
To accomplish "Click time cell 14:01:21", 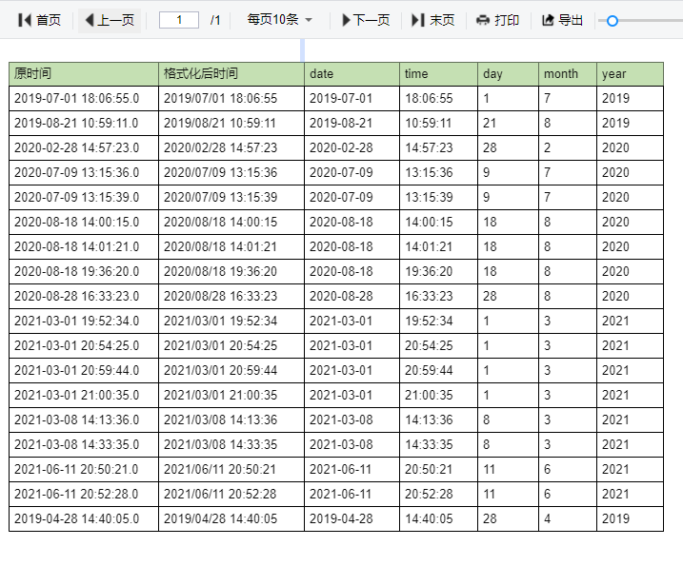I will (438, 247).
